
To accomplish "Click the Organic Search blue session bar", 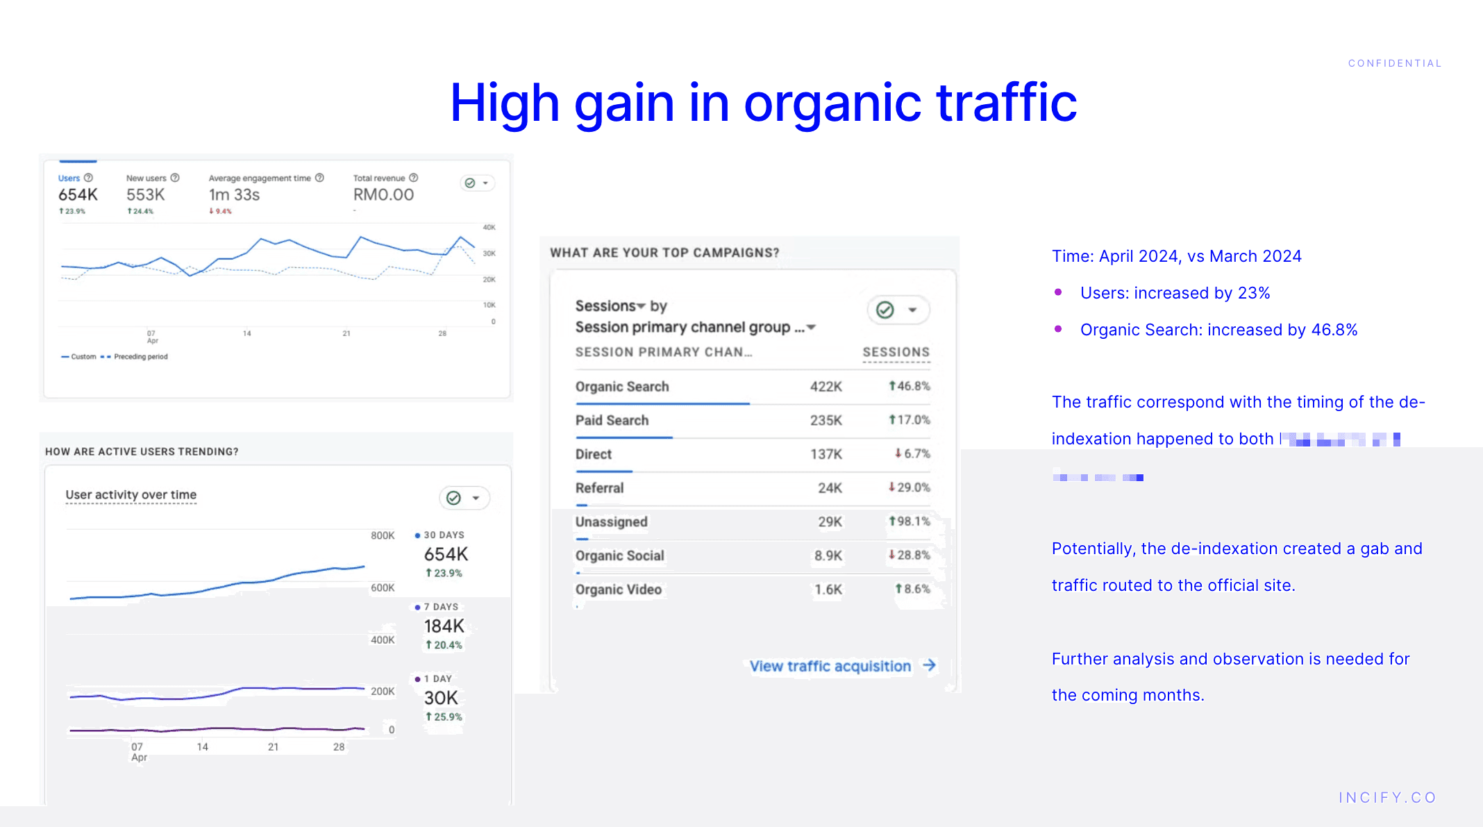I will tap(662, 403).
